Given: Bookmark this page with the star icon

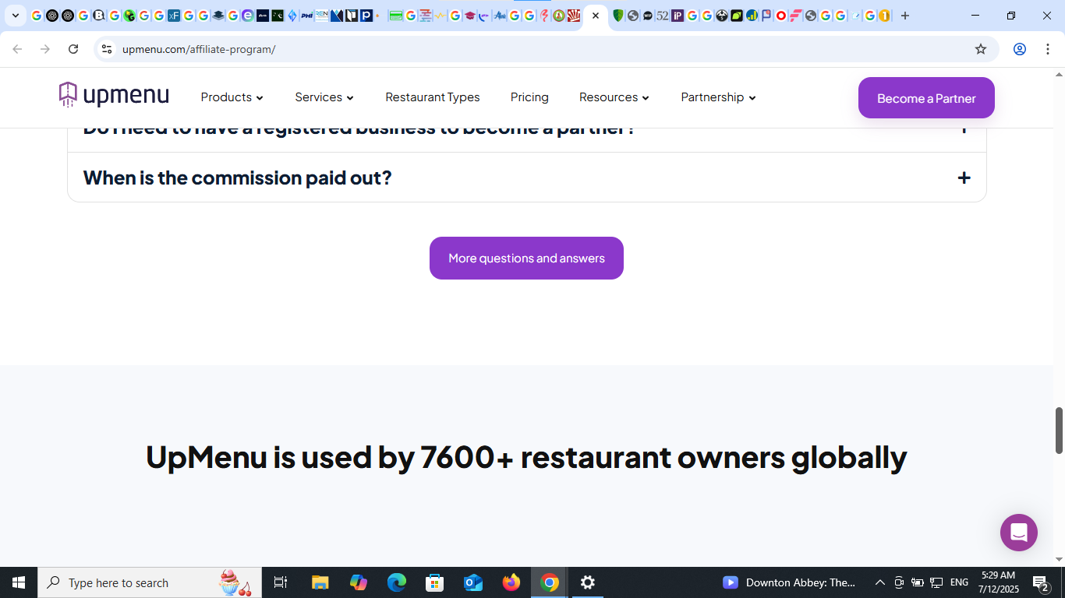Looking at the screenshot, I should 981,49.
